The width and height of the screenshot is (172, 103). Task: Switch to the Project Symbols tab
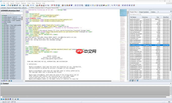[144, 12]
